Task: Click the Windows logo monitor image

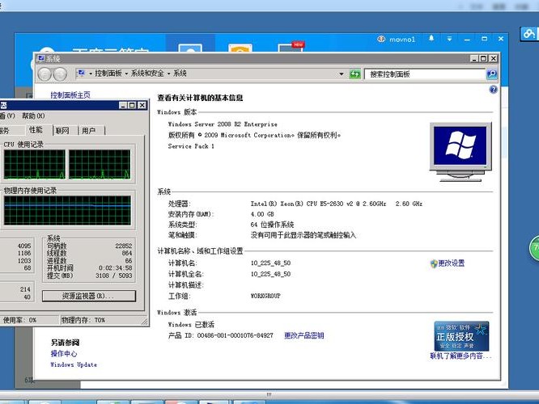Action: tap(460, 151)
